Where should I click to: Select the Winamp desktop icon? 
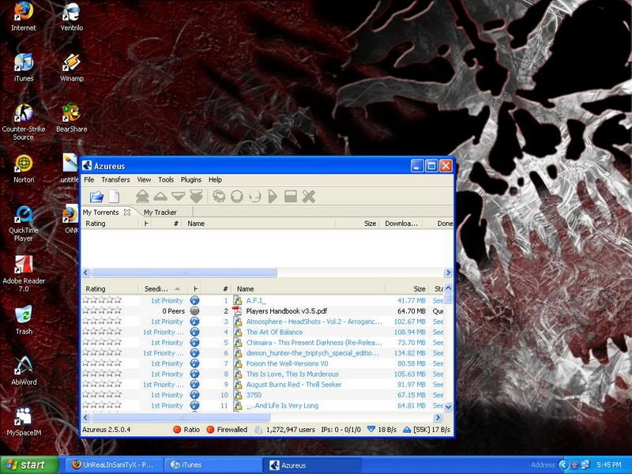72,68
